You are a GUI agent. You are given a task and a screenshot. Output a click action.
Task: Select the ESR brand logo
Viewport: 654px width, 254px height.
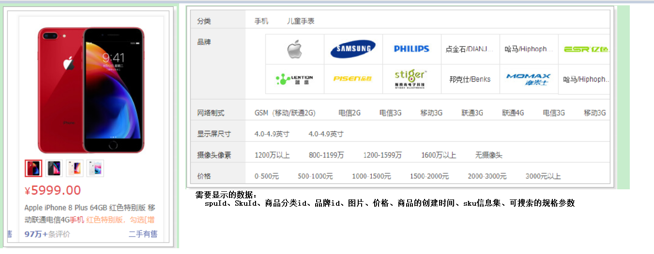[586, 49]
